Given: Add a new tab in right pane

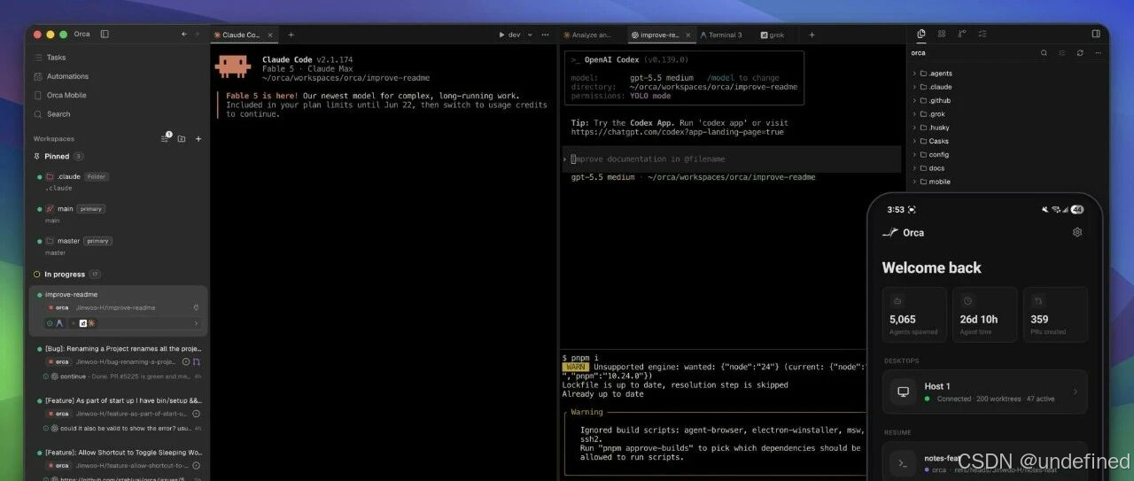Looking at the screenshot, I should [812, 35].
